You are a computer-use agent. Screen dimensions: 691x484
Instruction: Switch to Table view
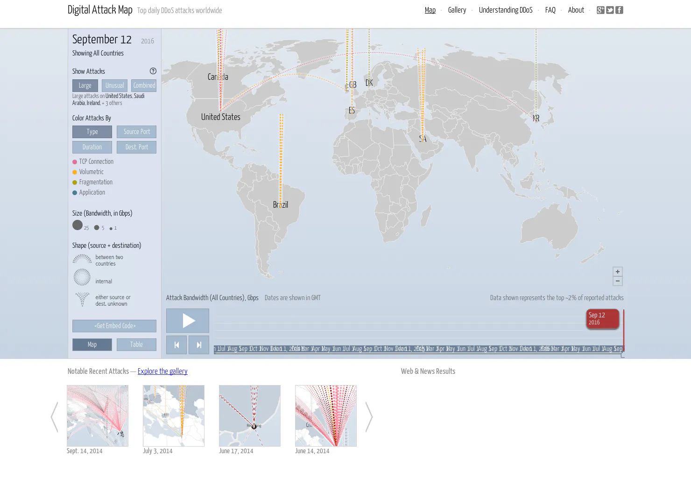(136, 344)
